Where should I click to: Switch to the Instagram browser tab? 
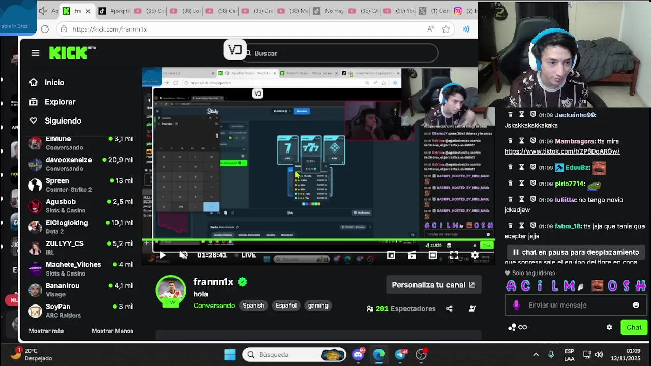465,11
